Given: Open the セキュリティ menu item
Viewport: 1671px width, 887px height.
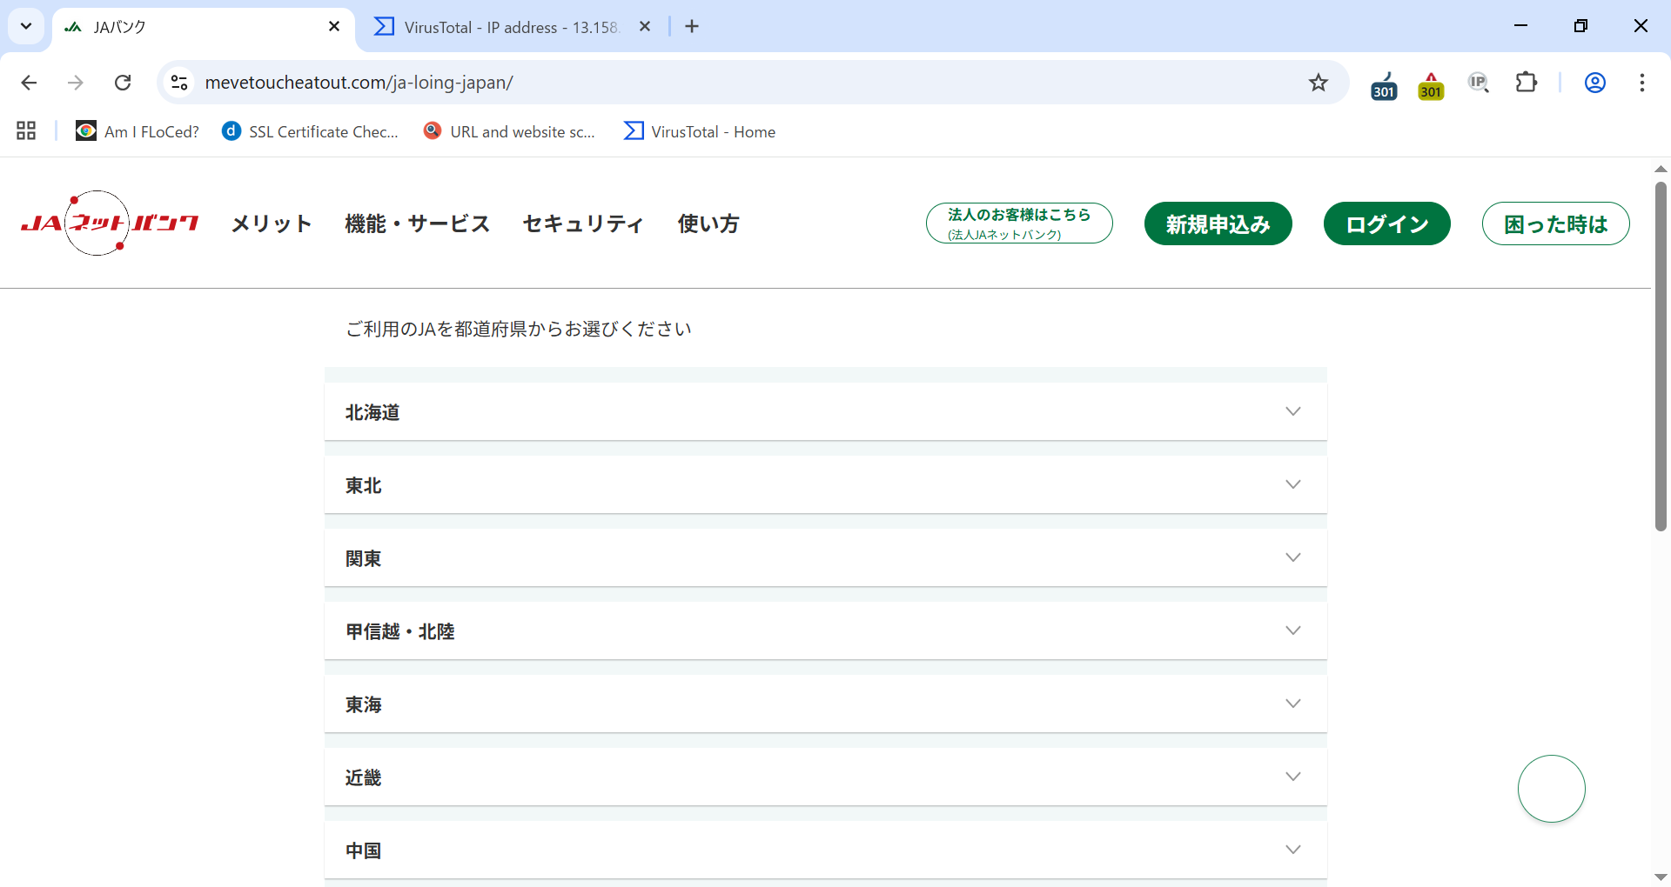Looking at the screenshot, I should [x=583, y=223].
